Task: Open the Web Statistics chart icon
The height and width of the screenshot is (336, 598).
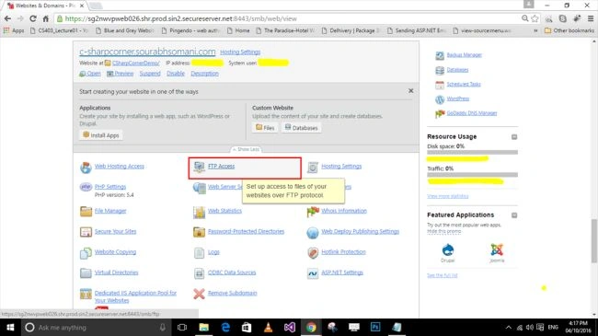Action: point(199,212)
